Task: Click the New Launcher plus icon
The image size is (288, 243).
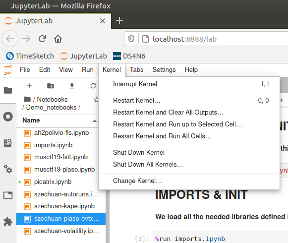Action: [29, 86]
